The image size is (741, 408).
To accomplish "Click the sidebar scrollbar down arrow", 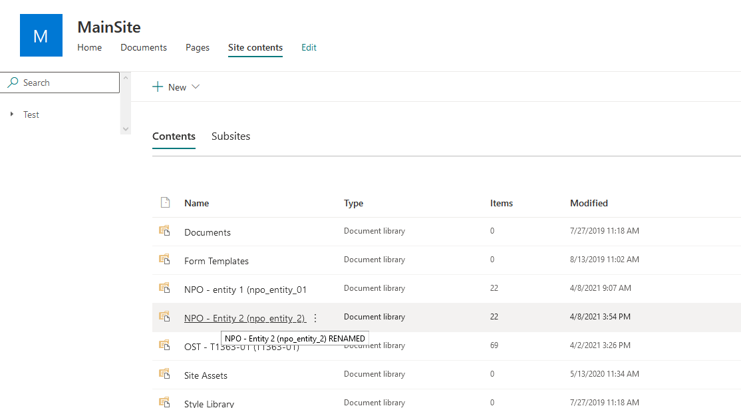I will click(125, 128).
